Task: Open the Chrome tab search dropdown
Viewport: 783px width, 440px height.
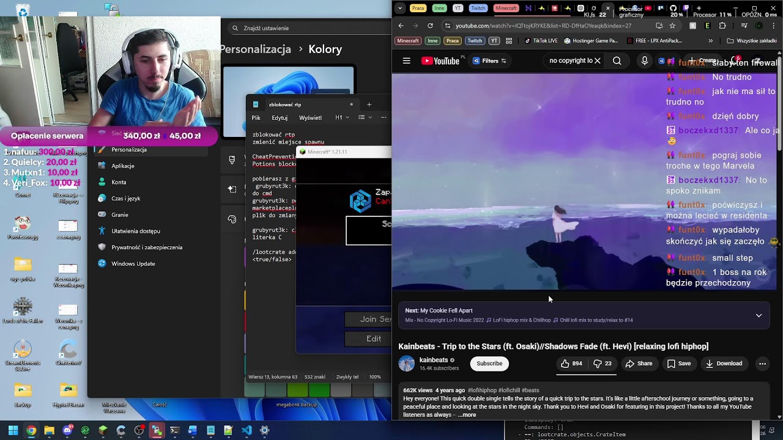Action: [x=399, y=8]
